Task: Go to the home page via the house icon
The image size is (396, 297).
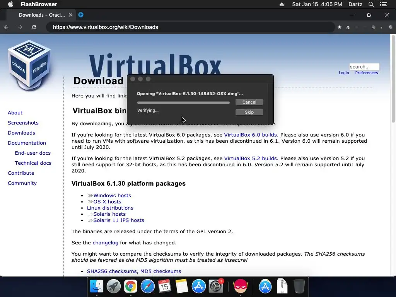Action: [x=348, y=27]
